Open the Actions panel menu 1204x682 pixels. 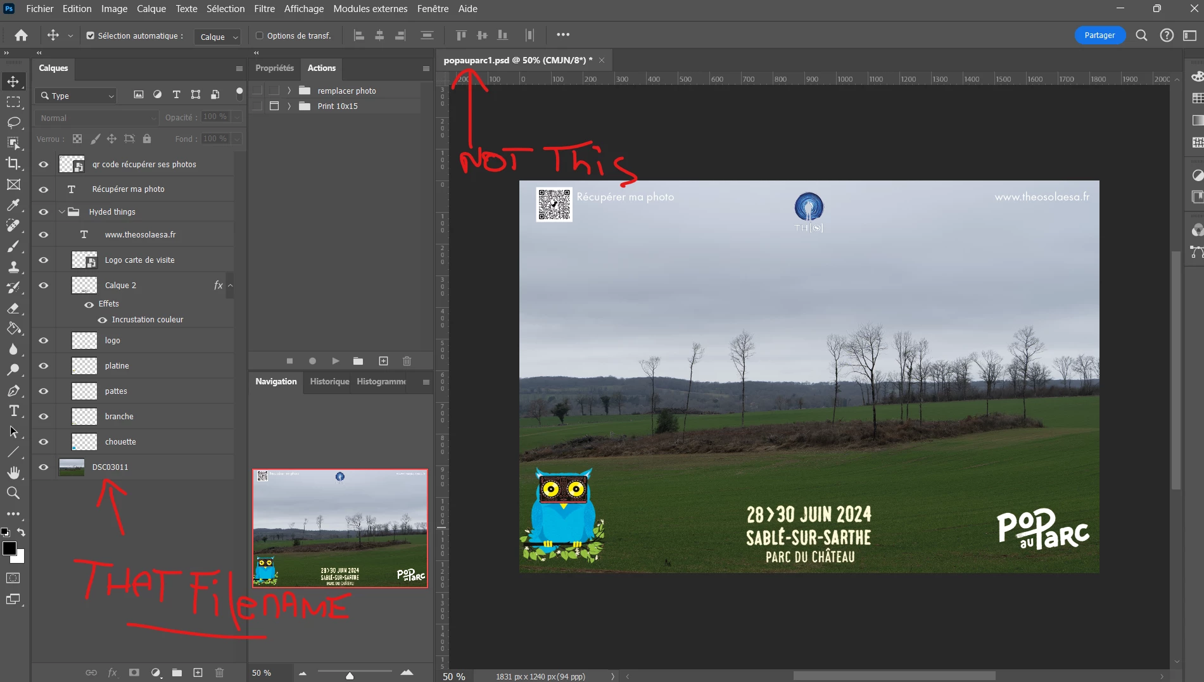[426, 68]
